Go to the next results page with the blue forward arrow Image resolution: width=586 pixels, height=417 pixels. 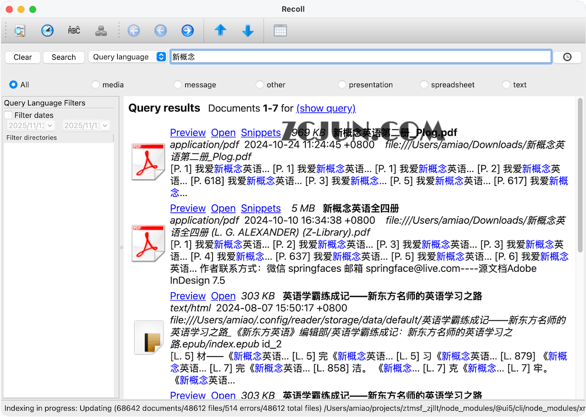[186, 30]
